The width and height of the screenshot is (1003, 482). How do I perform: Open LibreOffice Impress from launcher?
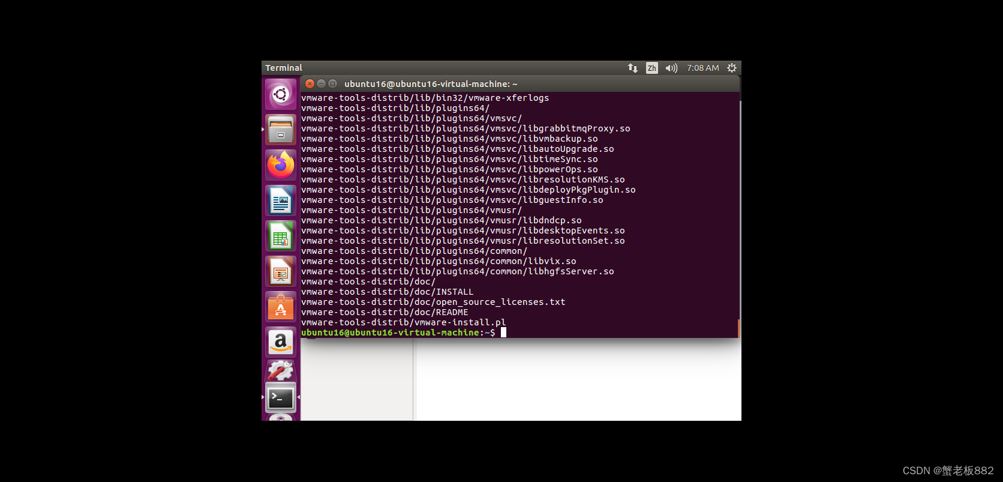tap(281, 271)
